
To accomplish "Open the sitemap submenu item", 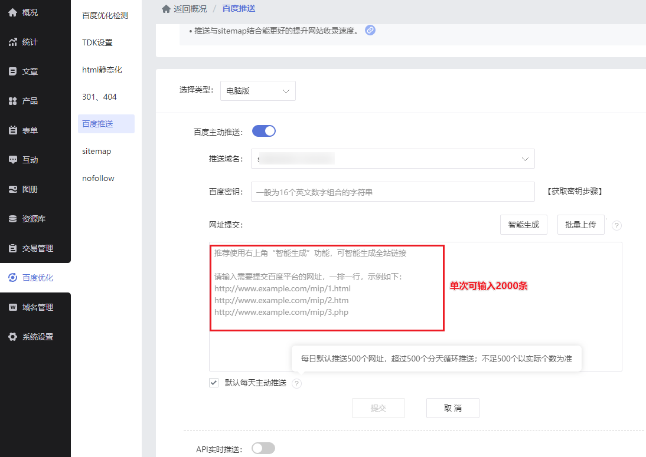I will click(96, 151).
